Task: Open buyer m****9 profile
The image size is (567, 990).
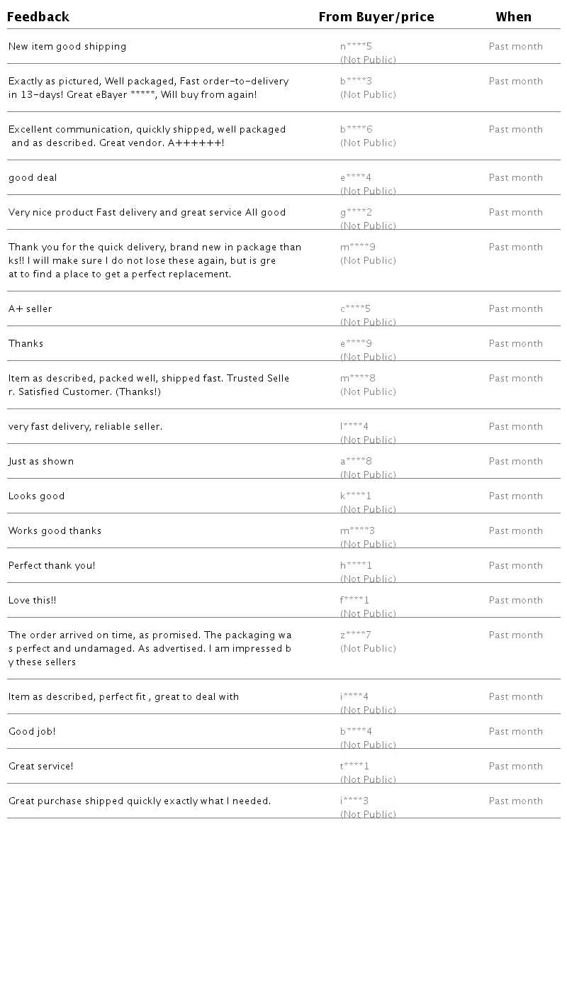Action: click(357, 247)
